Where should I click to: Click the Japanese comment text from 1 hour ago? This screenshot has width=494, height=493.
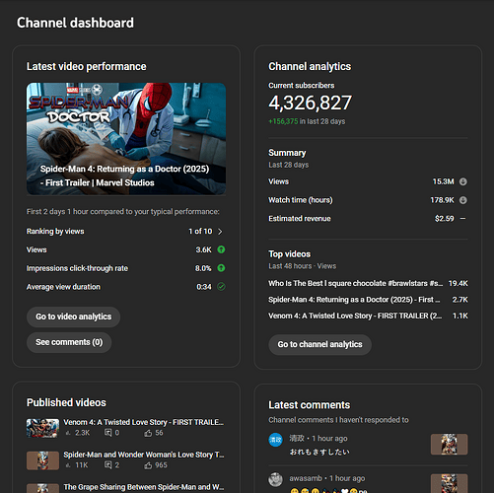point(319,453)
